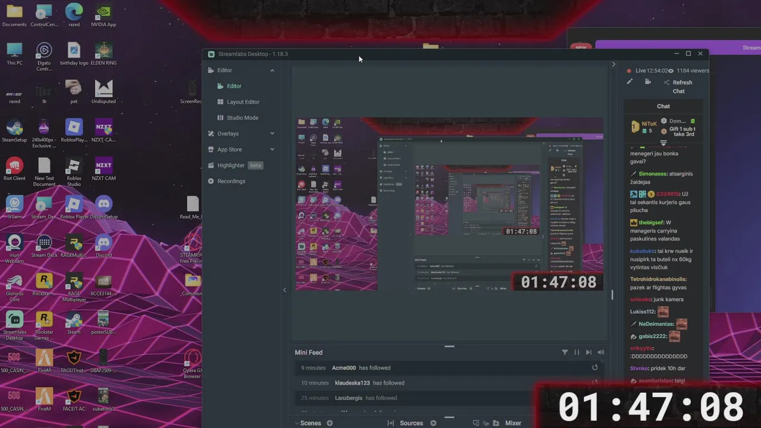
Task: Open the Streamlabs Desktop shortcut icon
Action: (x=14, y=325)
